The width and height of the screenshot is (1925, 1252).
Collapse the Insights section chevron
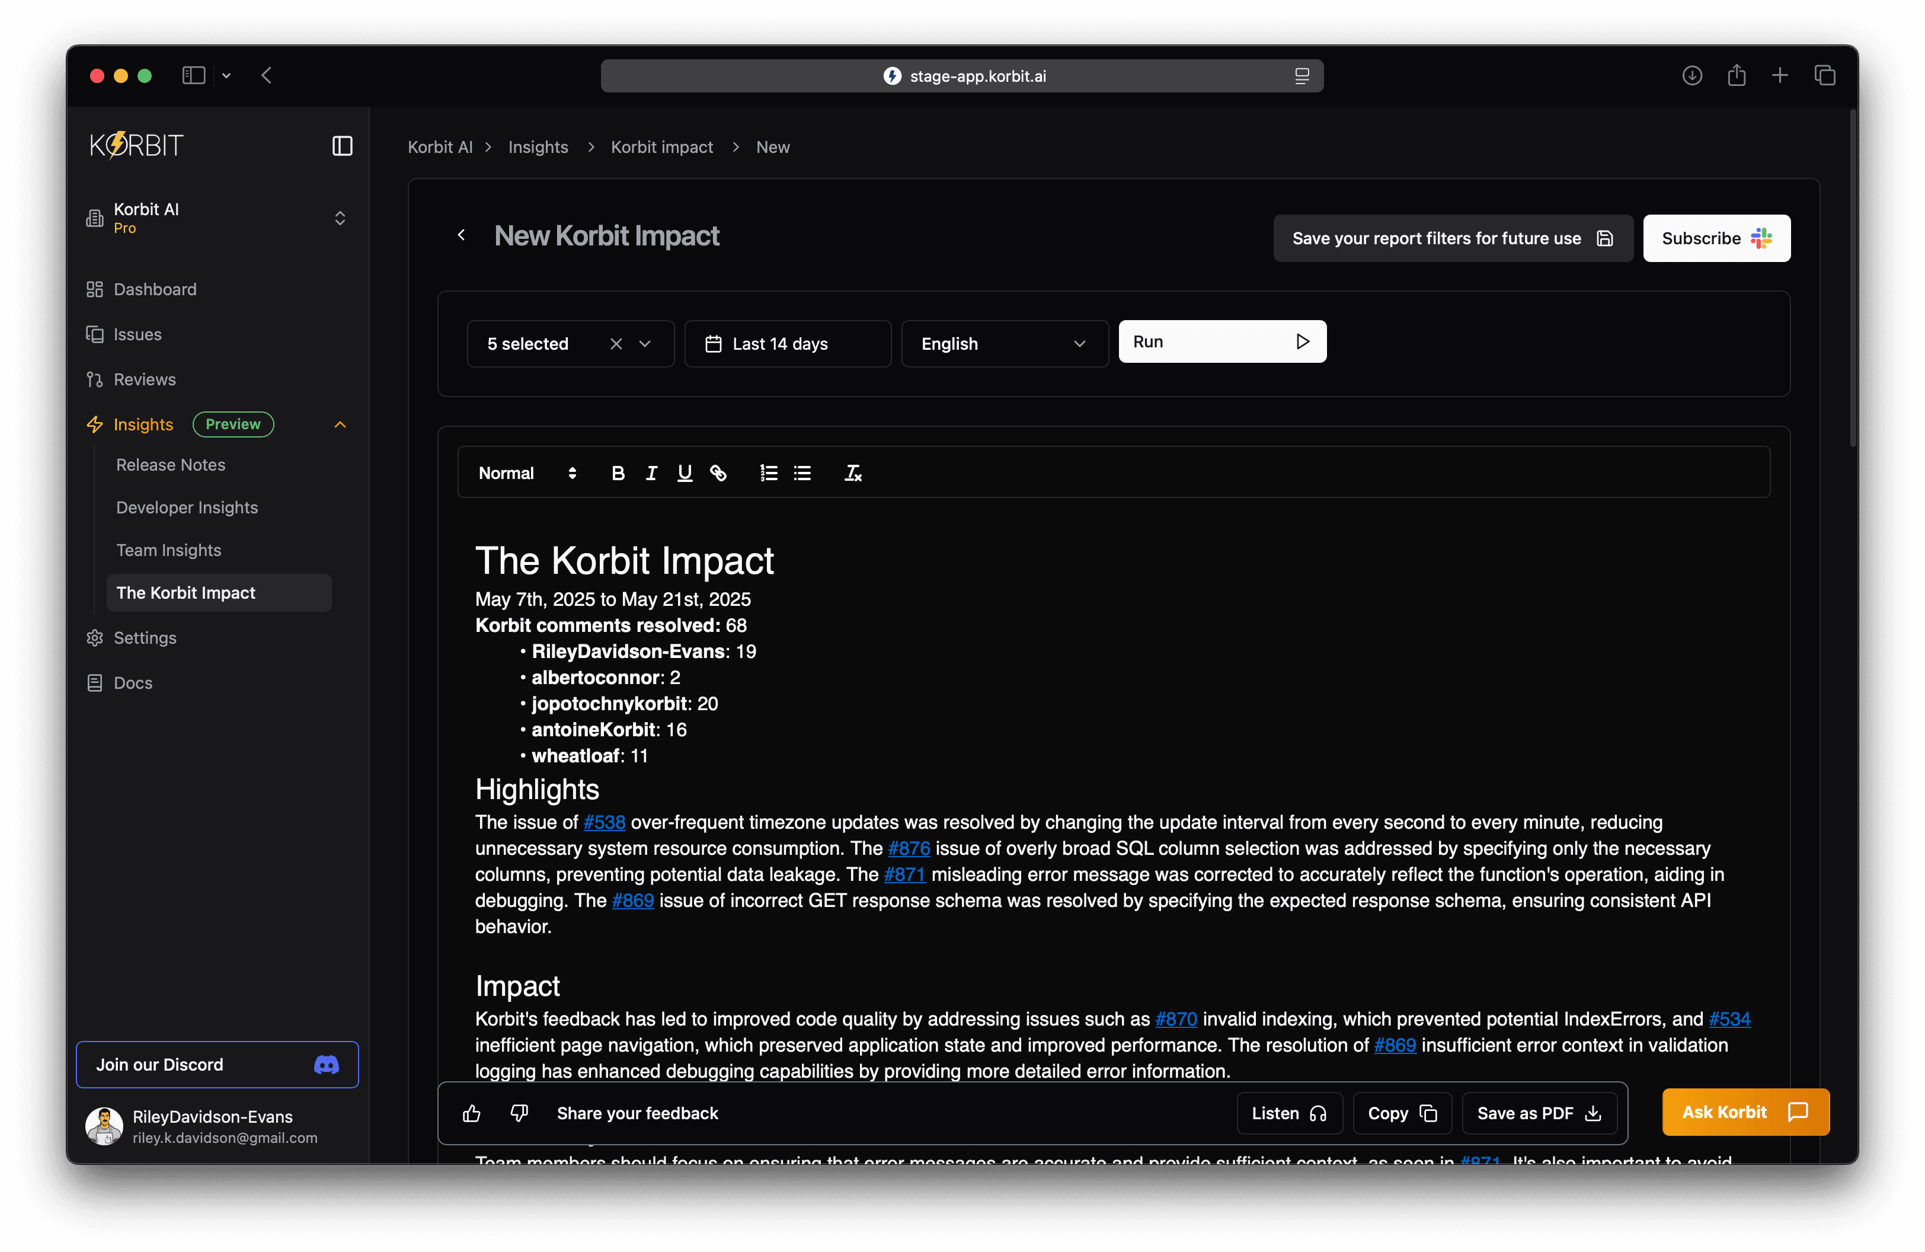340,424
